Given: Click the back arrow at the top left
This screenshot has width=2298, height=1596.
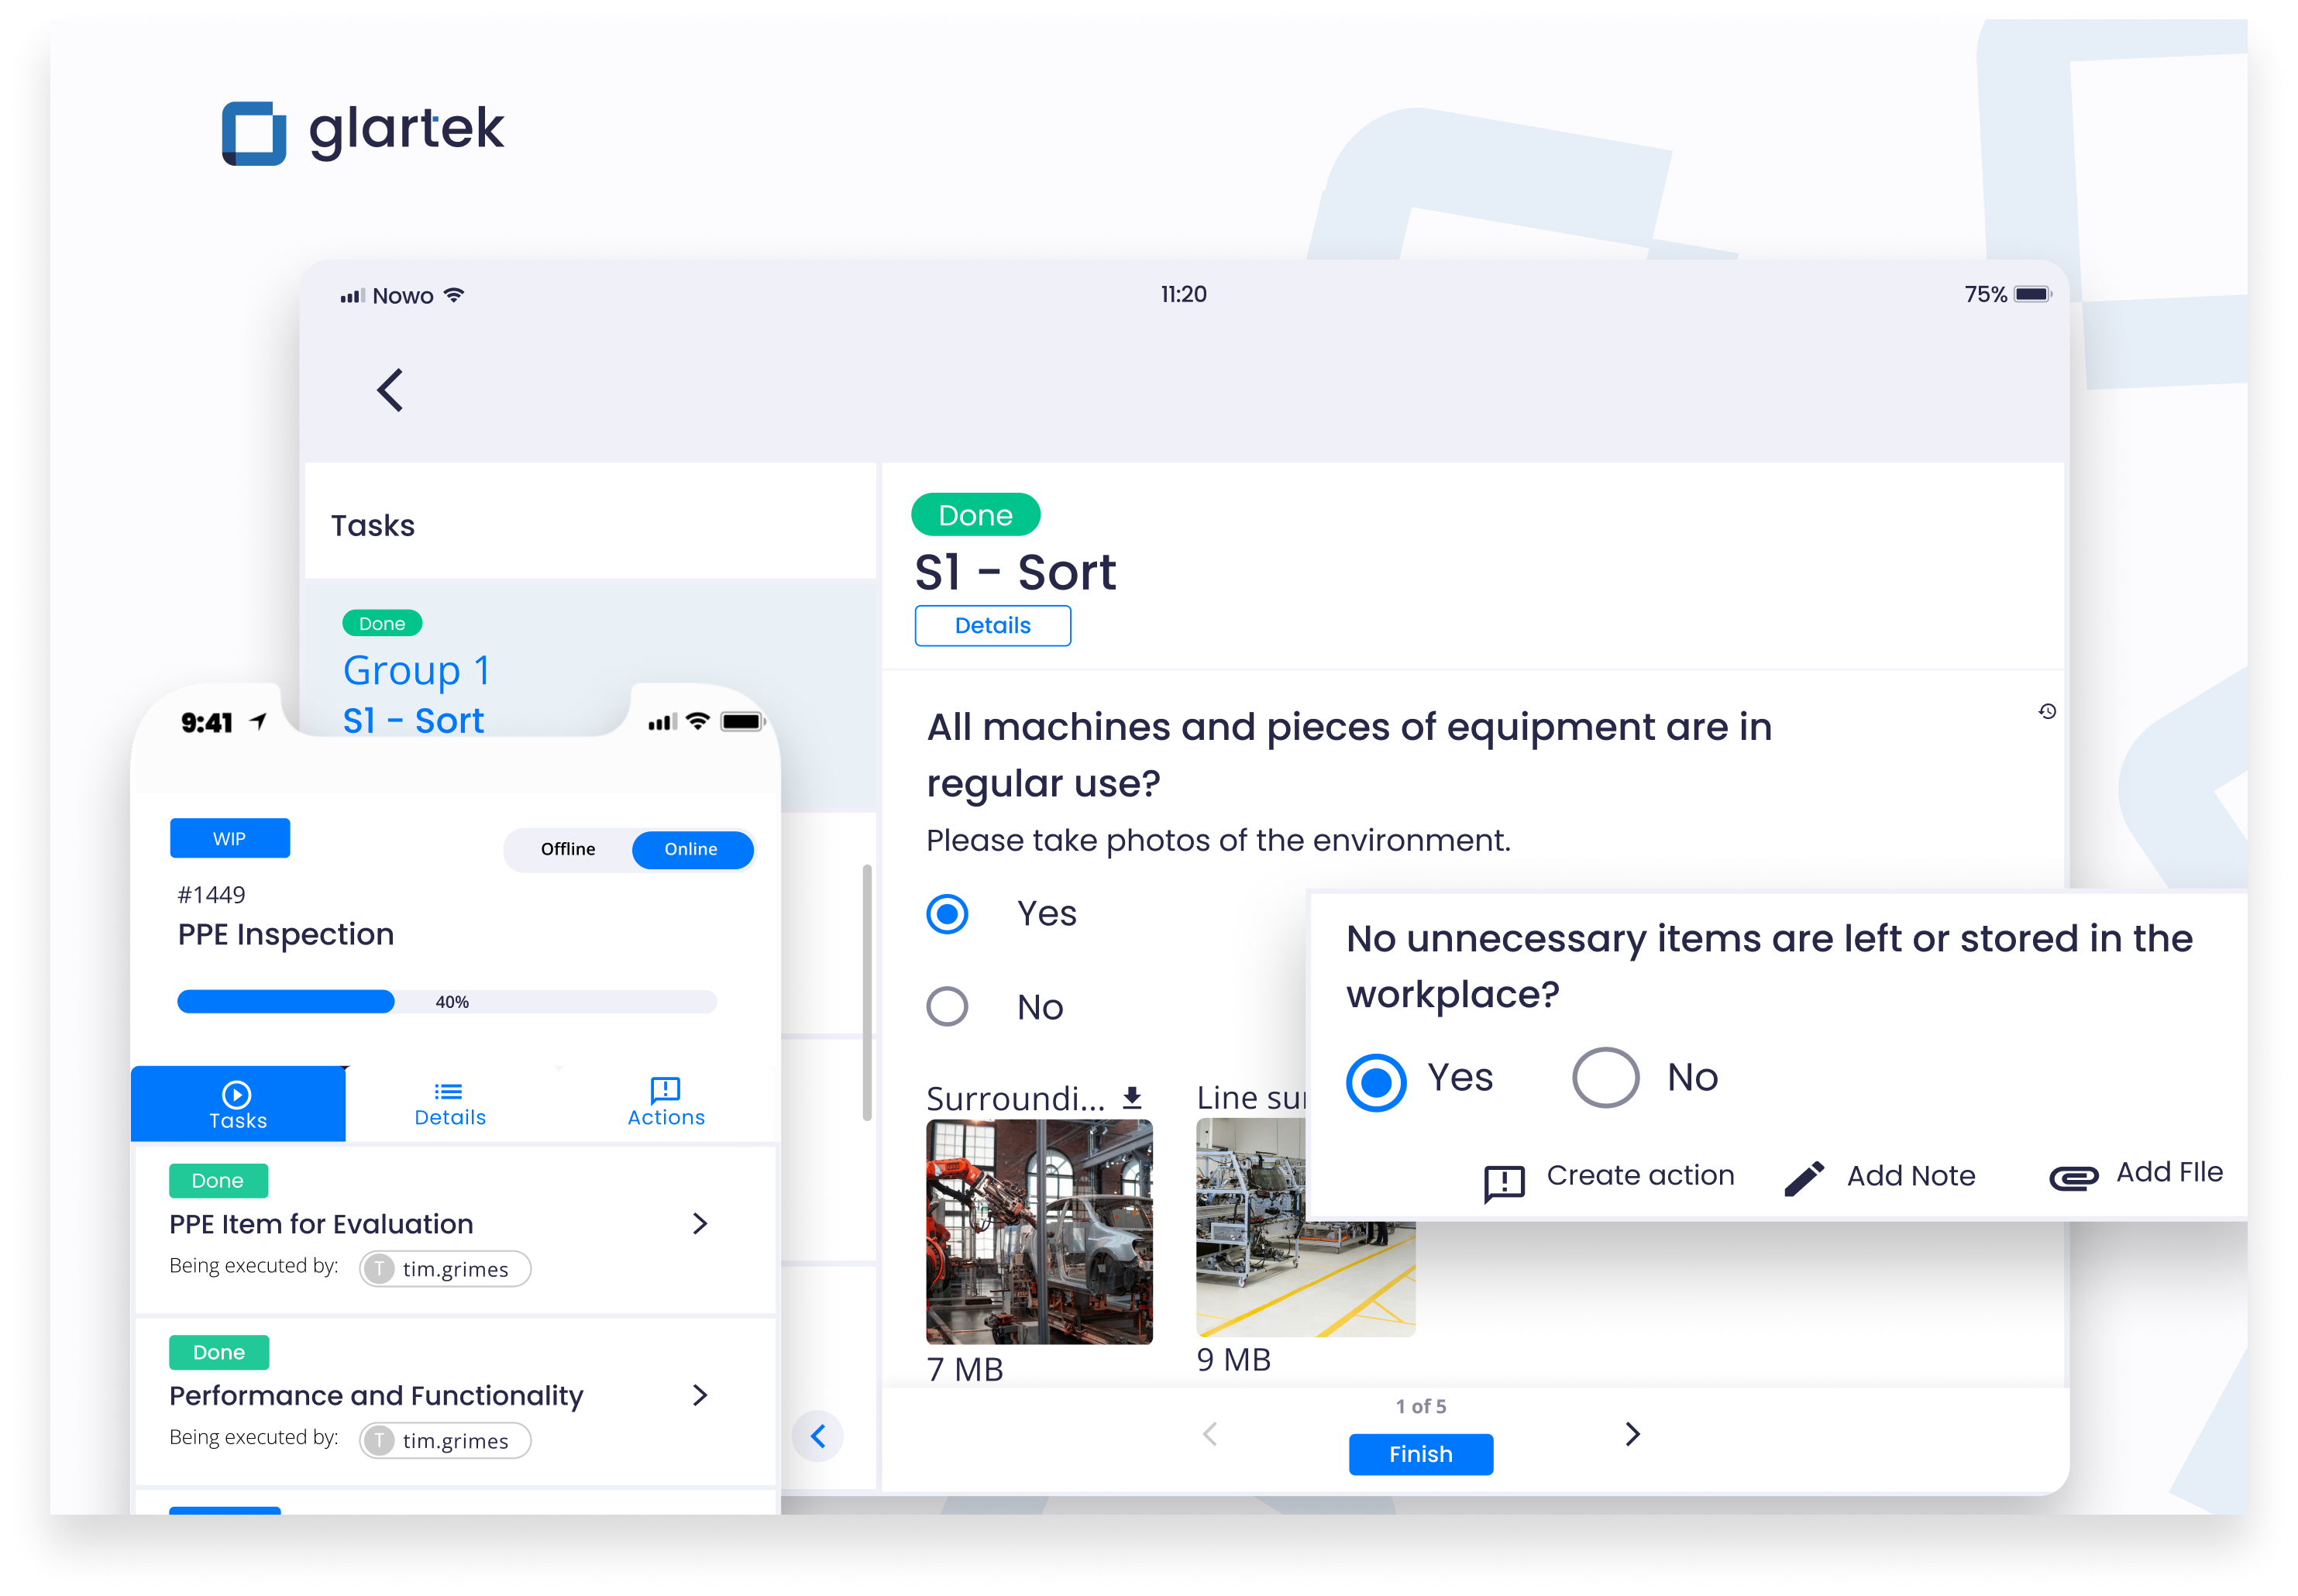Looking at the screenshot, I should click(390, 391).
